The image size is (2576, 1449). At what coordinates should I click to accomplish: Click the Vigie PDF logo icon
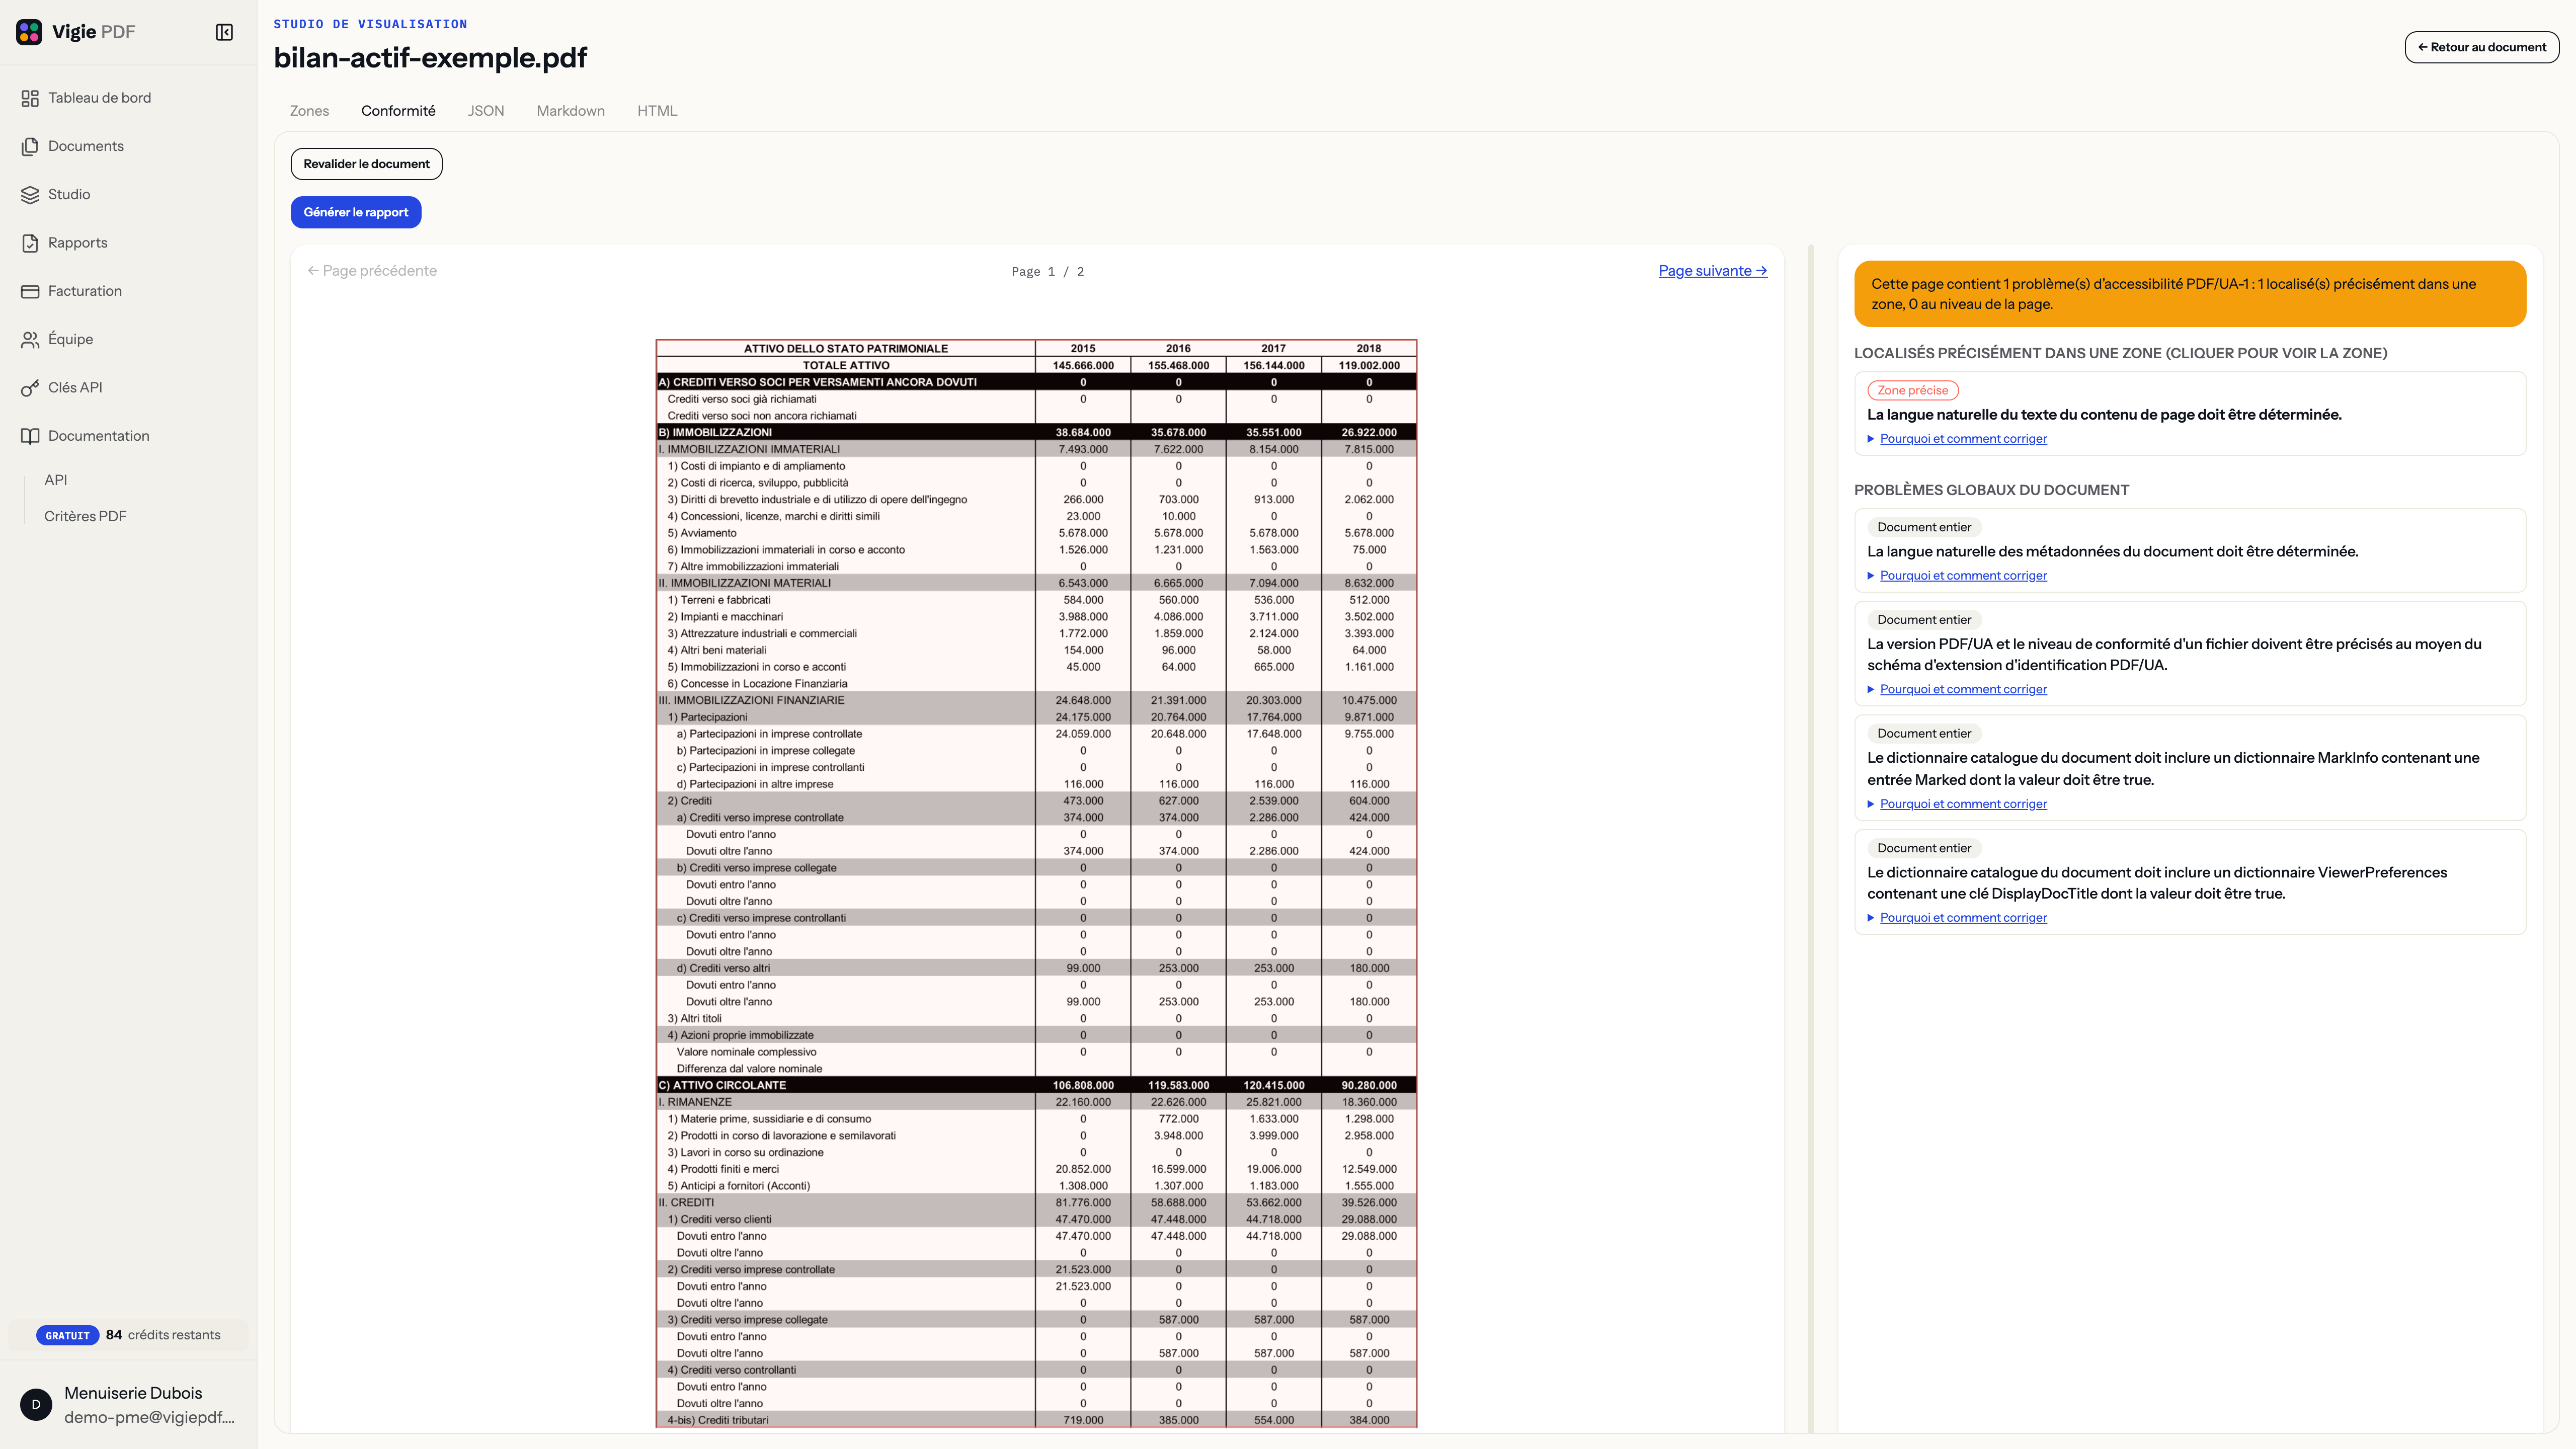click(29, 32)
